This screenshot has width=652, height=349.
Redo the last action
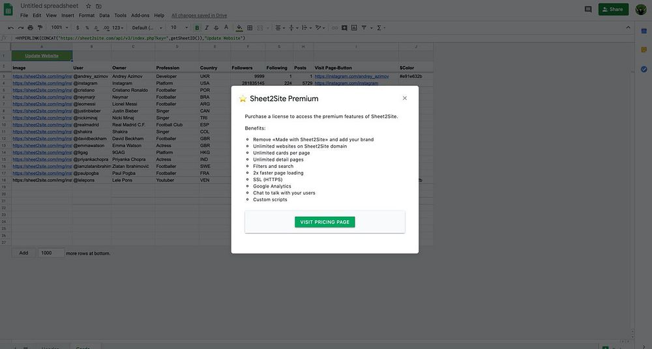[20, 28]
